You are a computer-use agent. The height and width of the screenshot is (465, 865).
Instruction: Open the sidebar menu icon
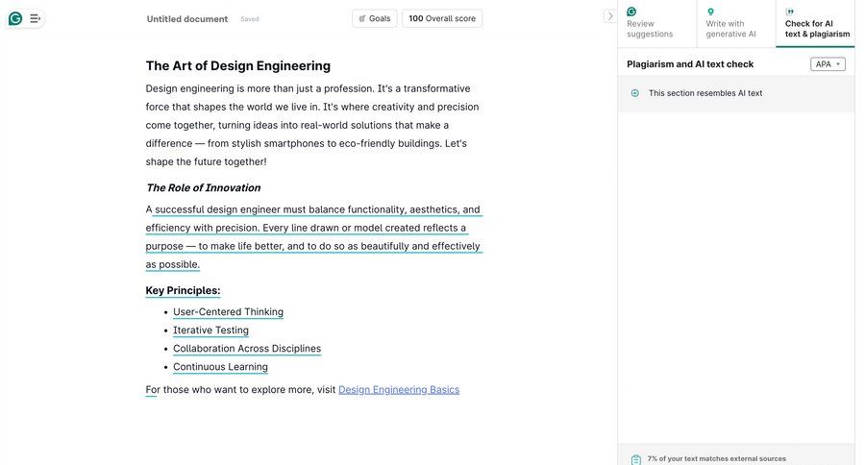click(36, 18)
